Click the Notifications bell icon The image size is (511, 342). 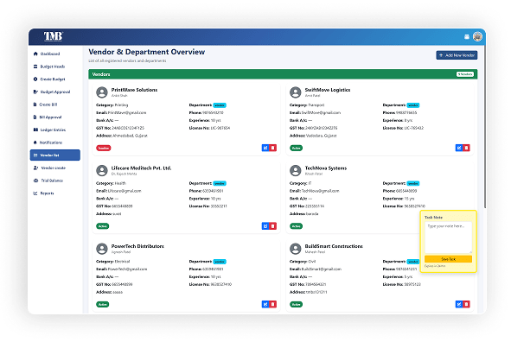[35, 142]
